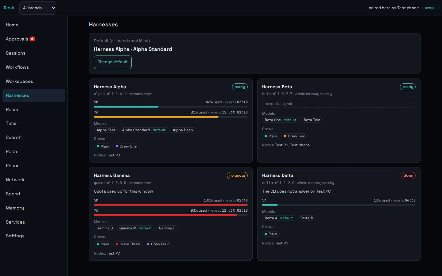Open Search in the sidebar
Viewport: 442px width, 276px height.
[34, 137]
